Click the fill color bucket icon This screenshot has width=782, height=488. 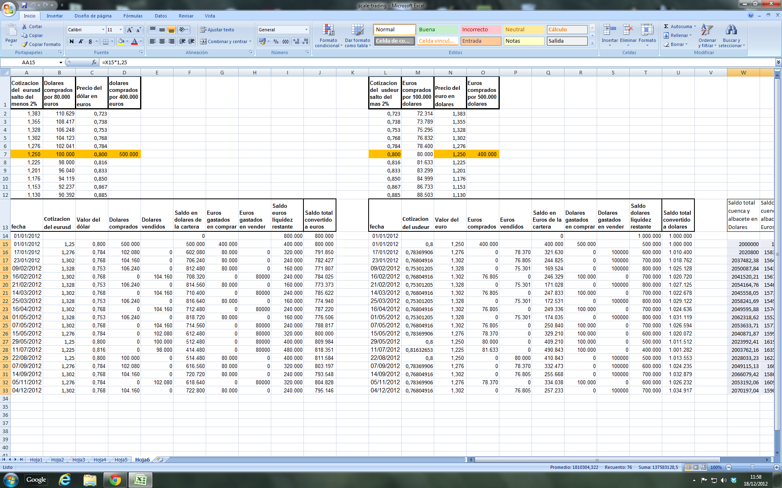point(121,41)
